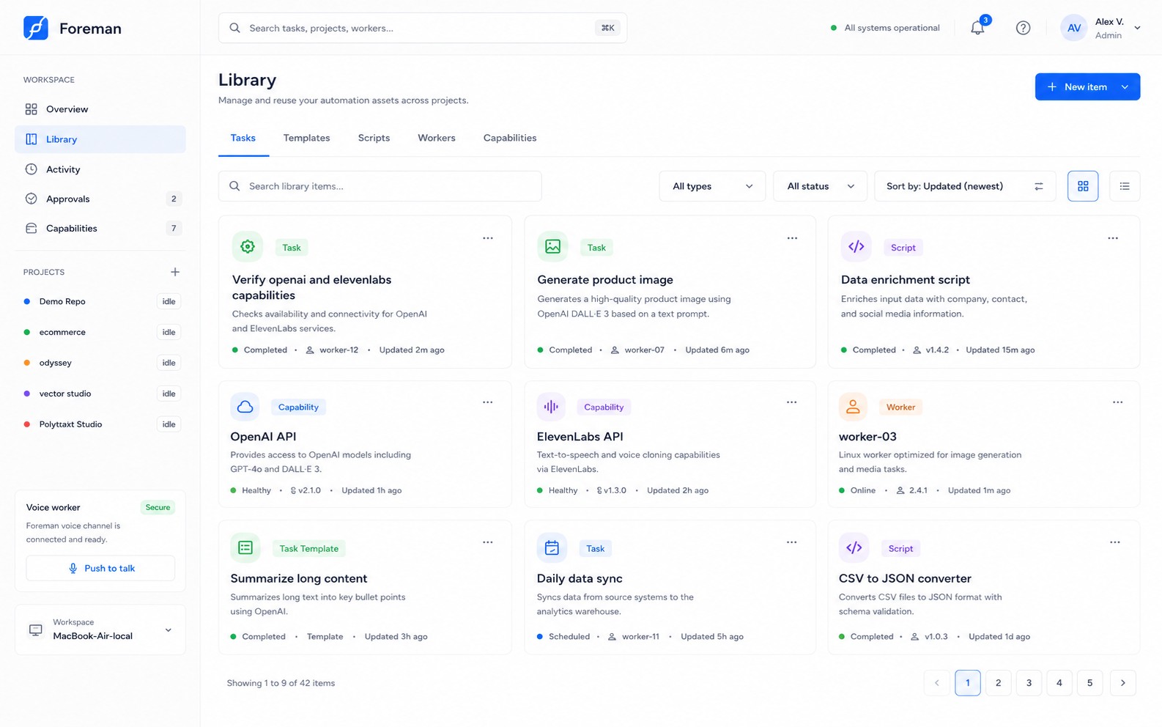This screenshot has height=727, width=1162.
Task: Open Activity in the sidebar
Action: (100, 169)
